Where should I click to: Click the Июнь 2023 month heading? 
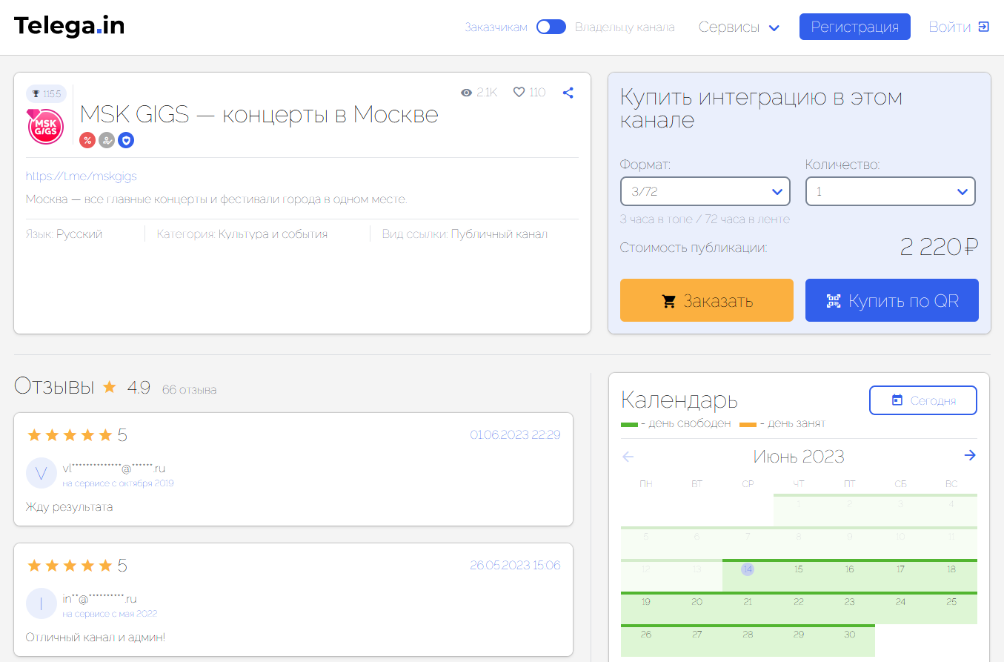tap(799, 456)
